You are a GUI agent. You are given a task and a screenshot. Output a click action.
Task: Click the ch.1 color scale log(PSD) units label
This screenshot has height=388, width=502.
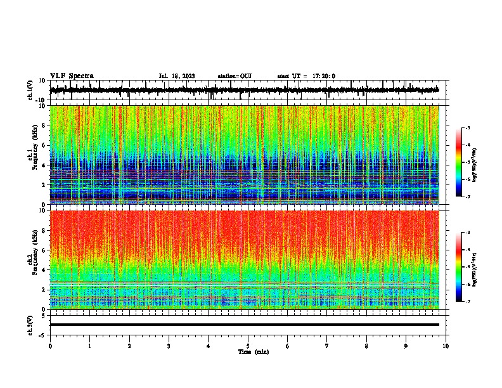(475, 165)
